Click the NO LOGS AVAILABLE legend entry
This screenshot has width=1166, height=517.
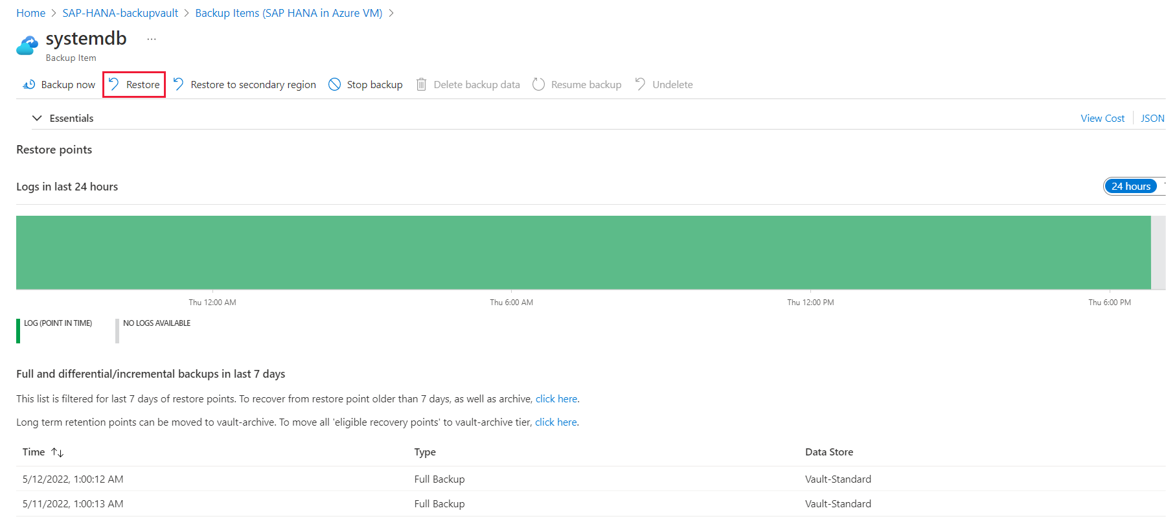[x=154, y=330]
